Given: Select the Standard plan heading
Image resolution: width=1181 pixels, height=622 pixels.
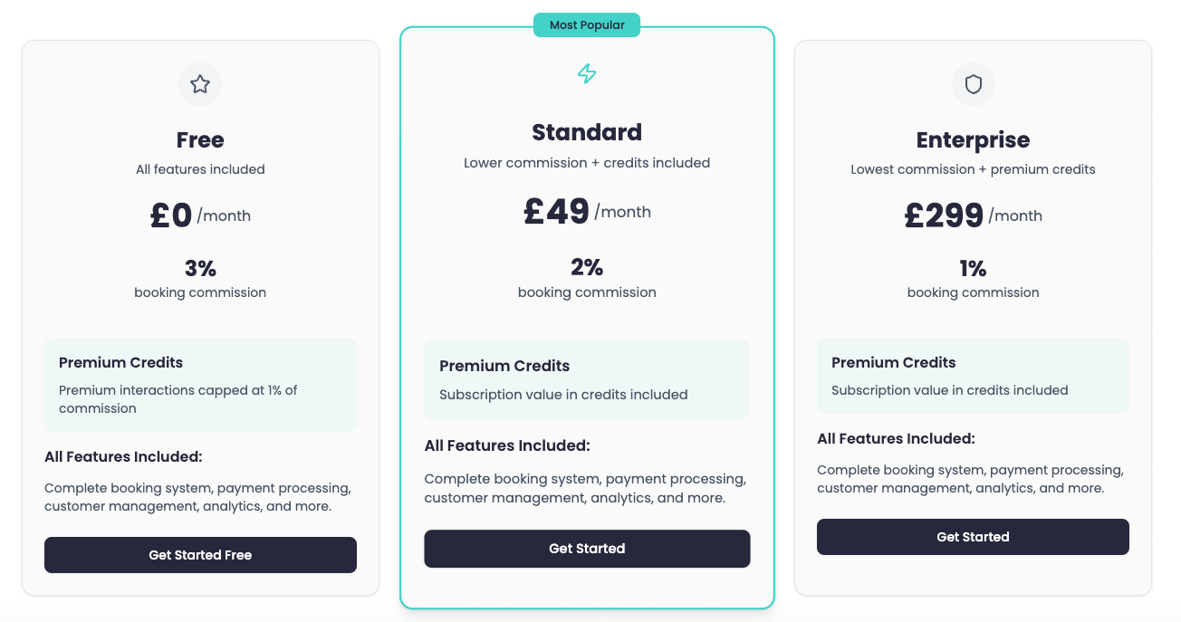Looking at the screenshot, I should click(x=587, y=132).
